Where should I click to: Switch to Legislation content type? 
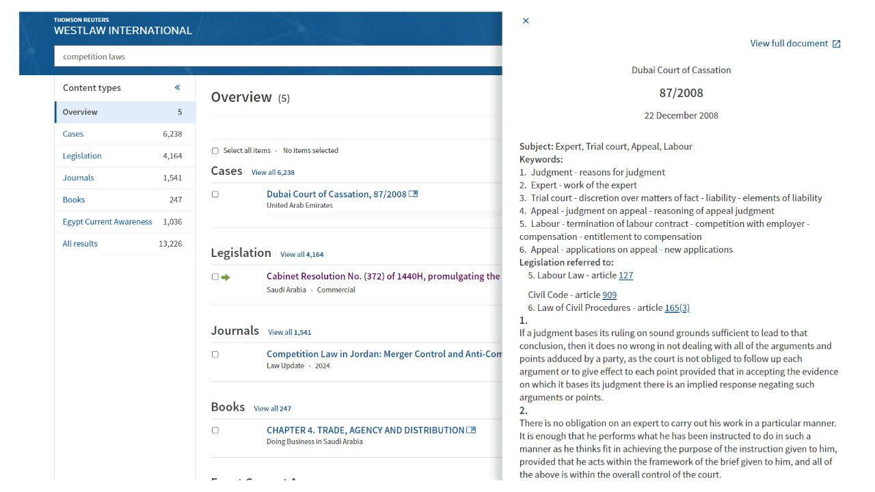click(x=82, y=156)
